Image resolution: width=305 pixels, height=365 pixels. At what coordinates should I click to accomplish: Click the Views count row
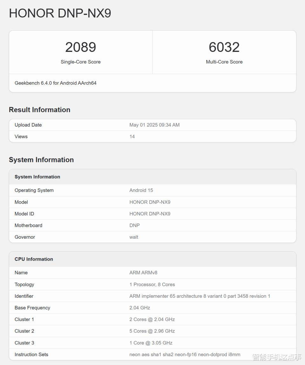[152, 137]
